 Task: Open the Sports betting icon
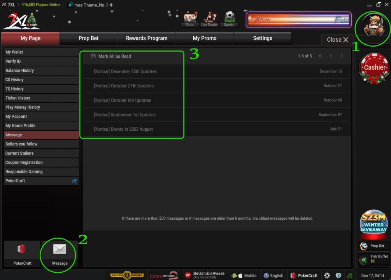pyautogui.click(x=229, y=19)
